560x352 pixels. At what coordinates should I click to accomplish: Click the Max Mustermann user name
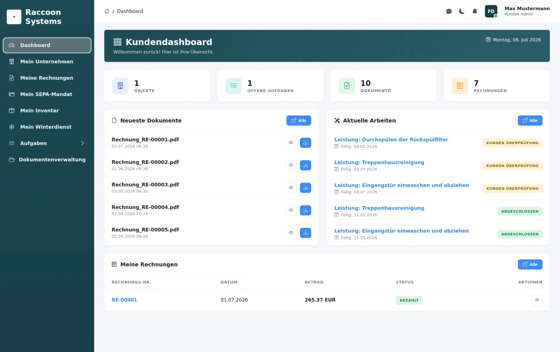527,8
